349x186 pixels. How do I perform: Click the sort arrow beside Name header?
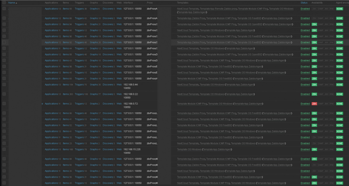[16, 3]
